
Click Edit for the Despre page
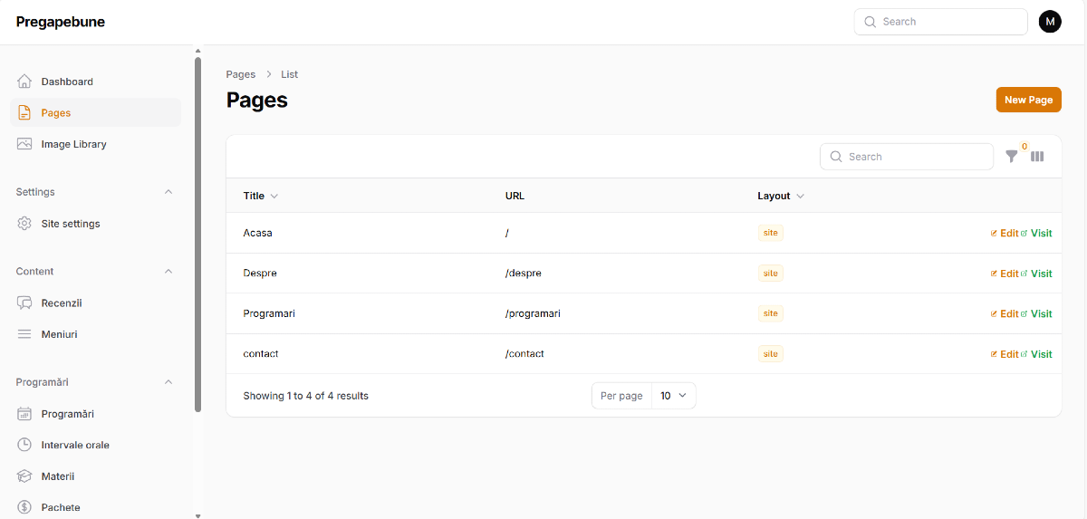[x=1005, y=274]
